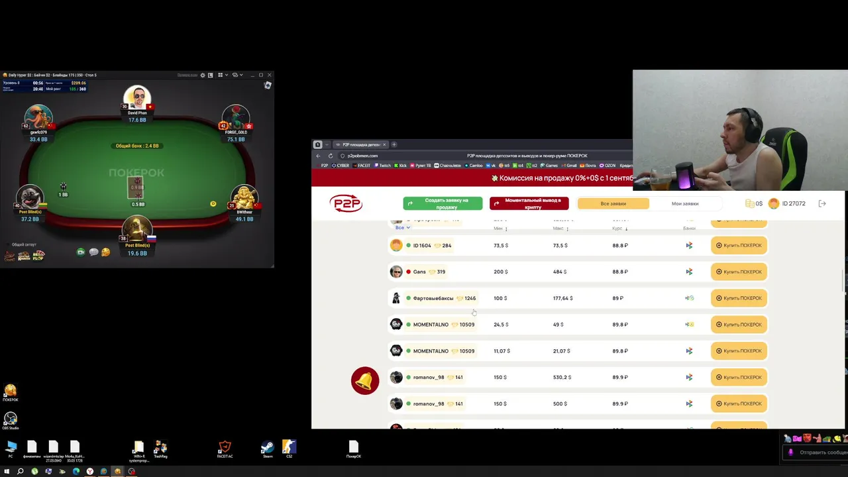Viewport: 848px width, 477px height.
Task: Open the Chatroulette bookmark
Action: coord(447,165)
